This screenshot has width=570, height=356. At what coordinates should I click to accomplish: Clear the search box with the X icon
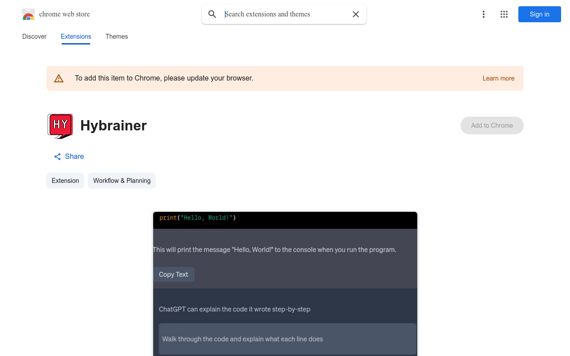coord(356,14)
